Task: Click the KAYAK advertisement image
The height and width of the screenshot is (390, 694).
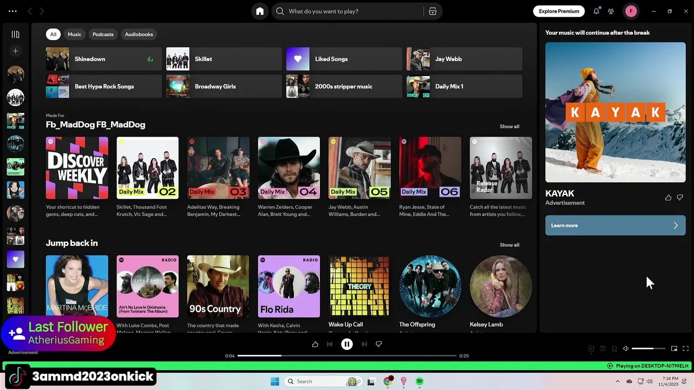Action: [615, 112]
